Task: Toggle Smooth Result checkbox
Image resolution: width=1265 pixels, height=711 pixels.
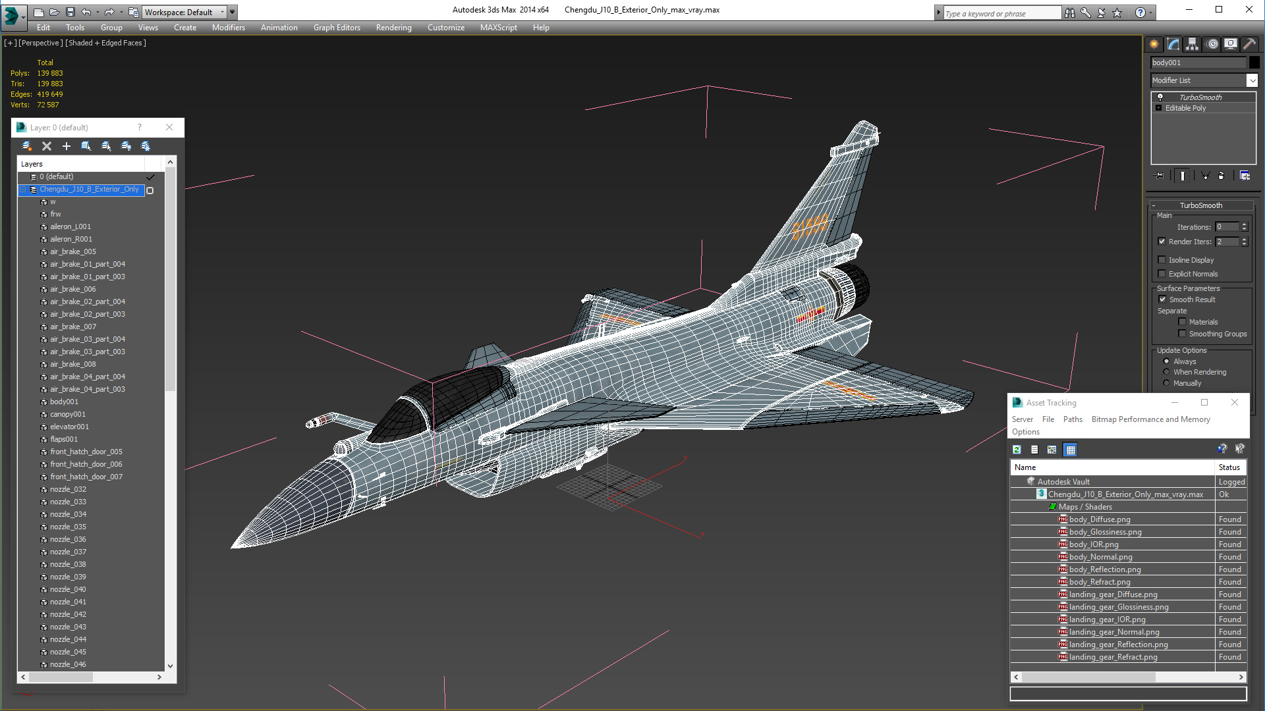Action: point(1163,300)
